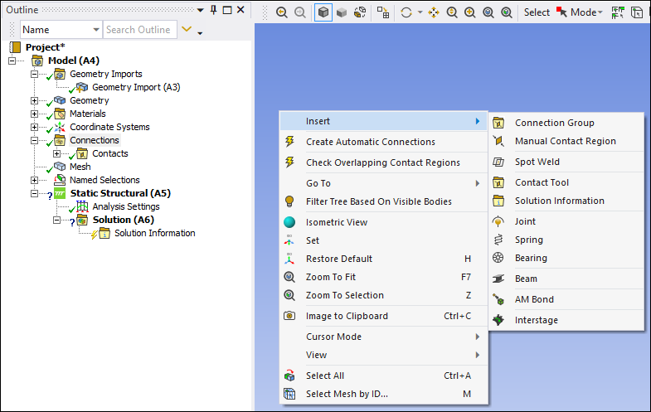This screenshot has height=412, width=651.
Task: Click the Isometric View sphere icon
Action: pyautogui.click(x=289, y=222)
